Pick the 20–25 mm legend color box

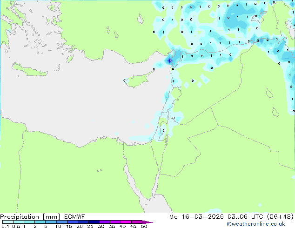click(x=83, y=222)
